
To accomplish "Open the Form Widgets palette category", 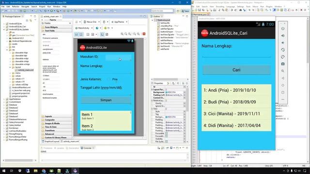I will click(57, 27).
